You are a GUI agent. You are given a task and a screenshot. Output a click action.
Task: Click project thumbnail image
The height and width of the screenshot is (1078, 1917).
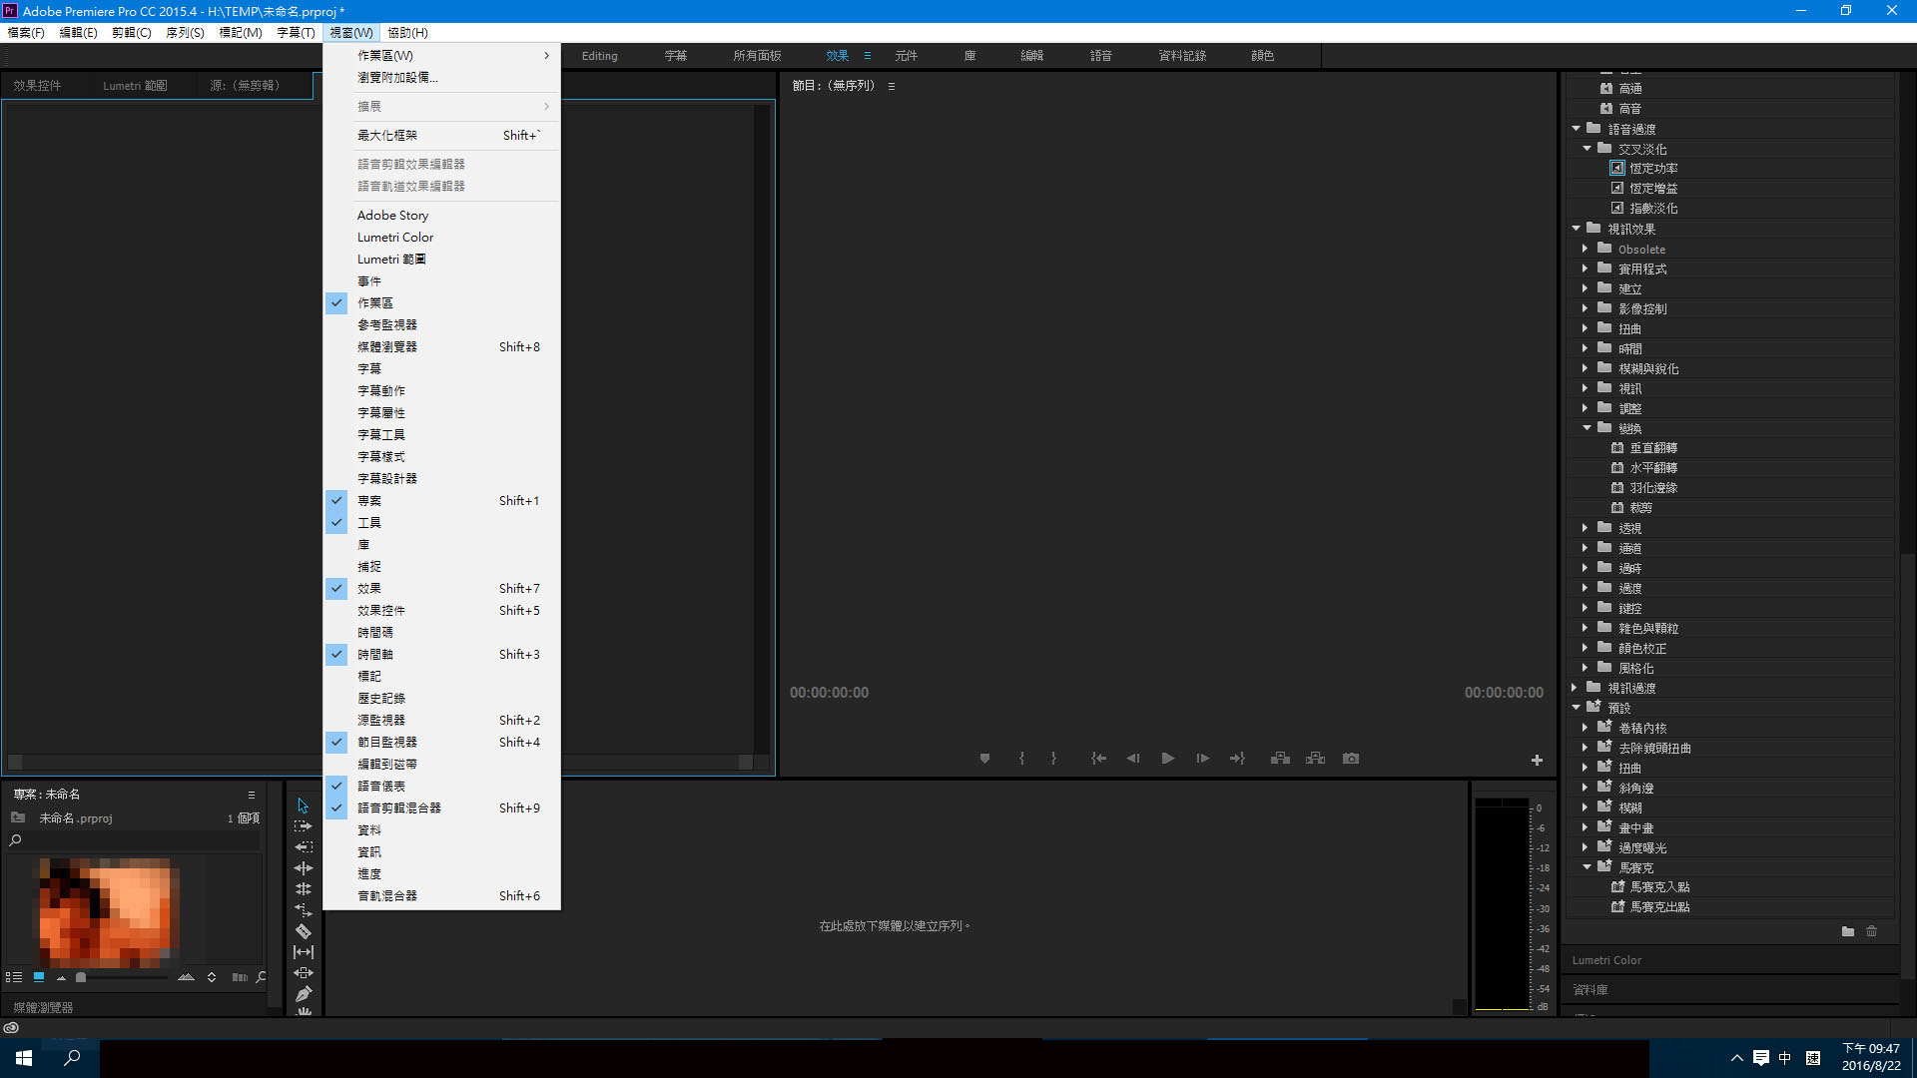[x=109, y=912]
